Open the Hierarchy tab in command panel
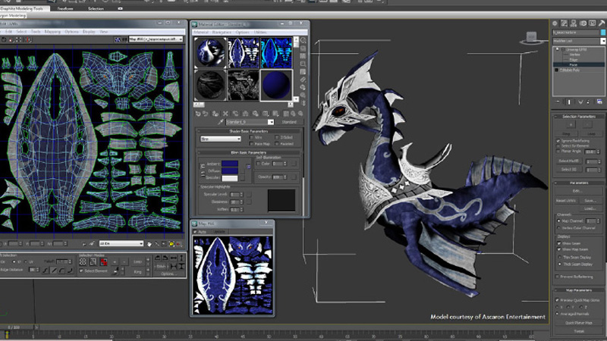 [572, 23]
